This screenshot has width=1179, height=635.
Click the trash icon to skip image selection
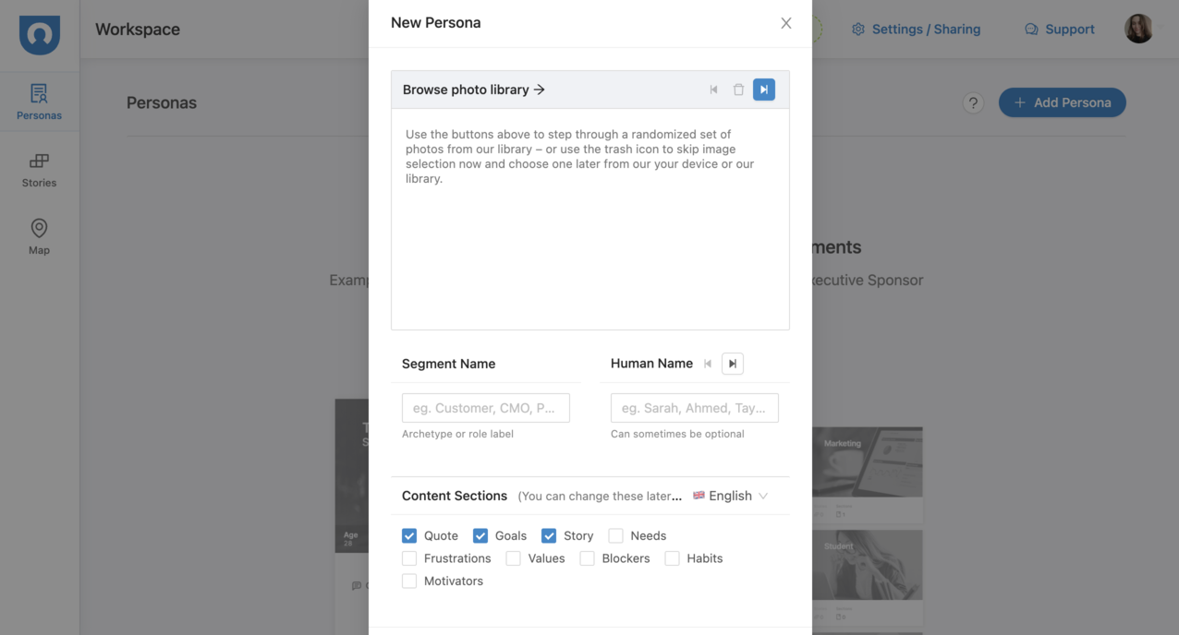738,90
